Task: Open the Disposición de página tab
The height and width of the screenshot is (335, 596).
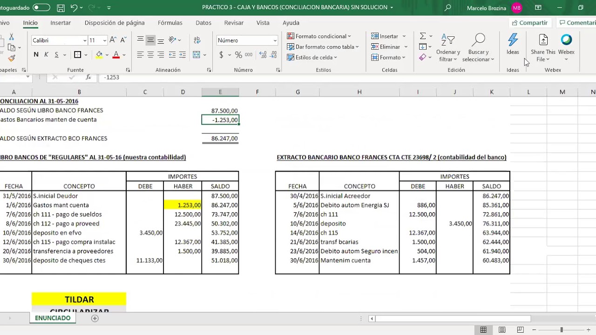Action: click(x=115, y=23)
